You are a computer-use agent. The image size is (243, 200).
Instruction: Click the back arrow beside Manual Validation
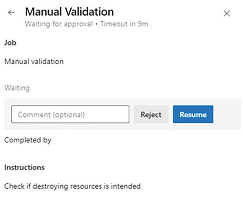click(11, 13)
